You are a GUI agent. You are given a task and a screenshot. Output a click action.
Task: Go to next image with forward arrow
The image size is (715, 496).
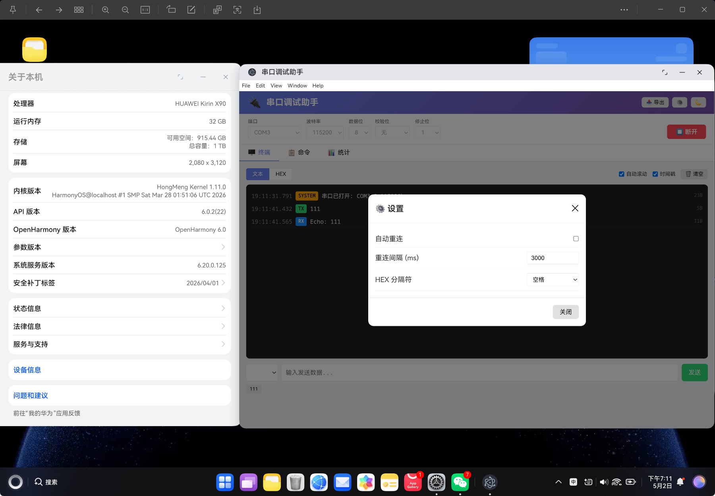(59, 10)
